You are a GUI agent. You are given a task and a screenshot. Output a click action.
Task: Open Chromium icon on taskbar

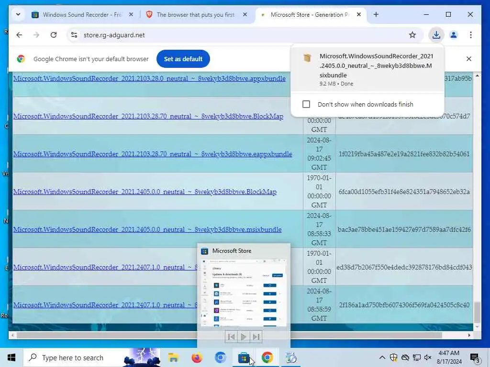click(x=220, y=357)
